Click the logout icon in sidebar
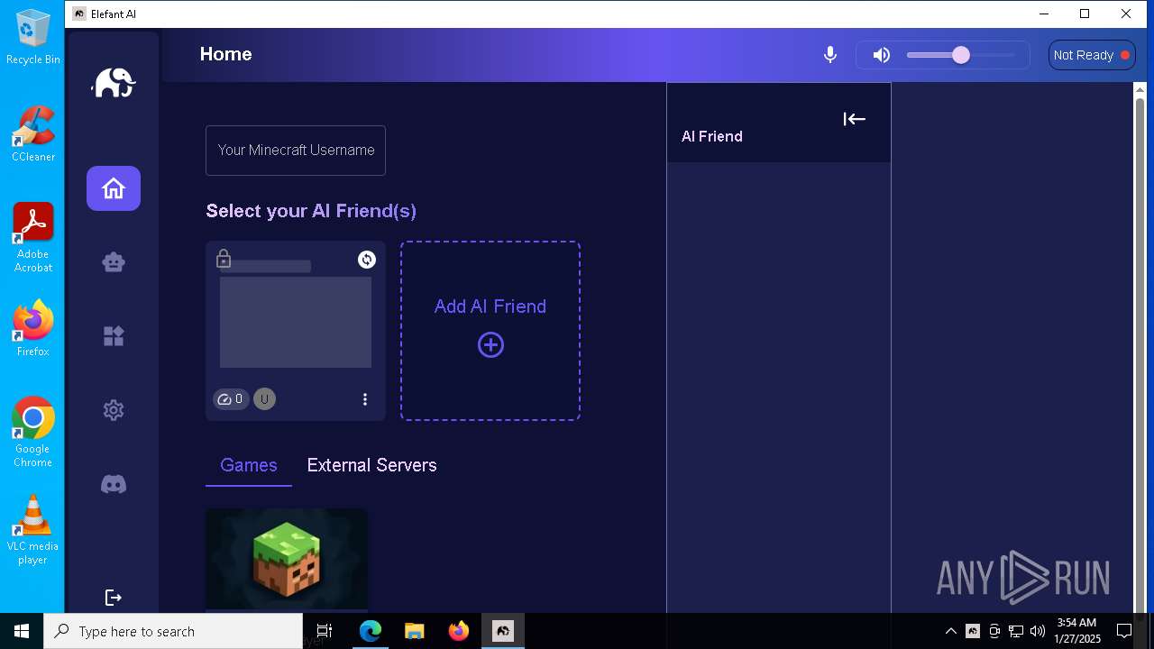 coord(114,598)
